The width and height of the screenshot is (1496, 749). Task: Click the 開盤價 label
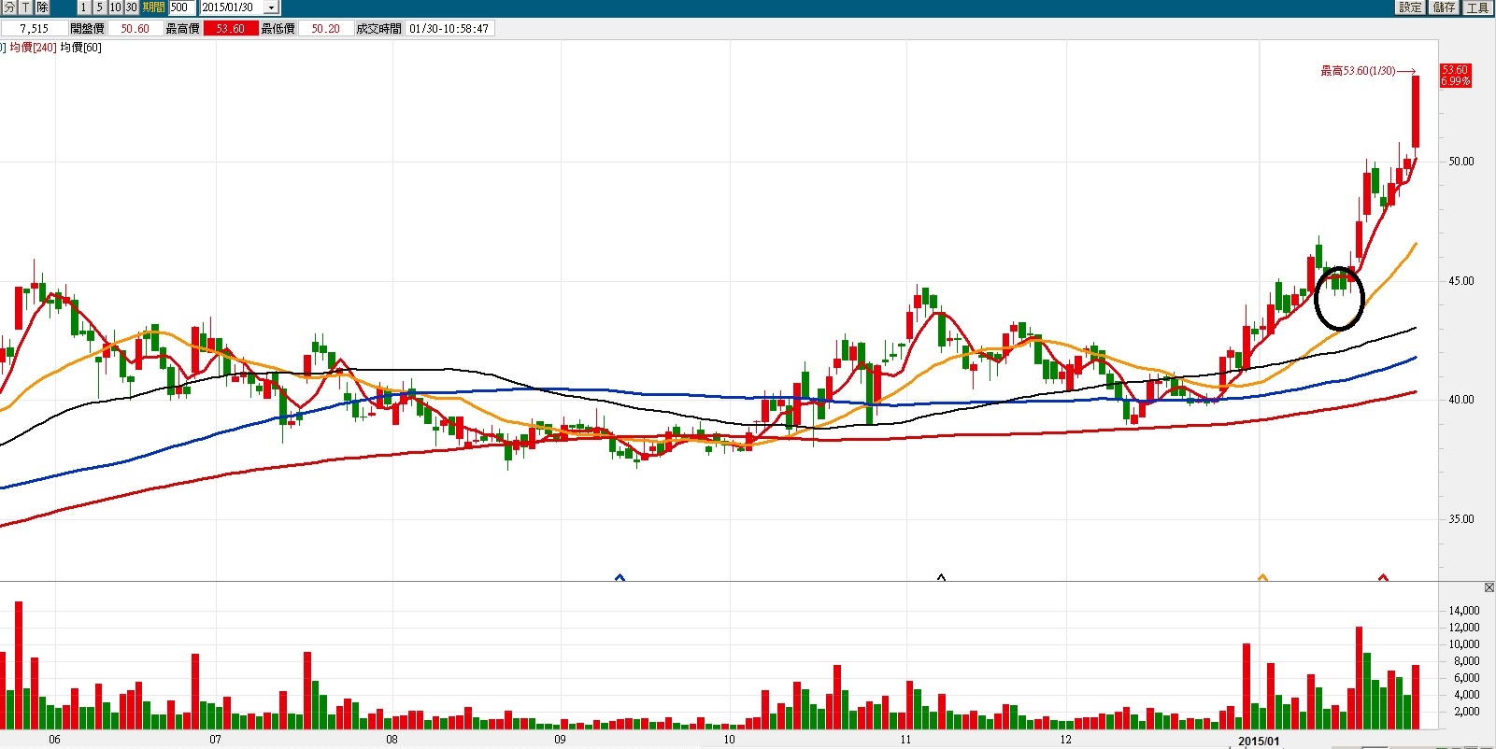88,29
